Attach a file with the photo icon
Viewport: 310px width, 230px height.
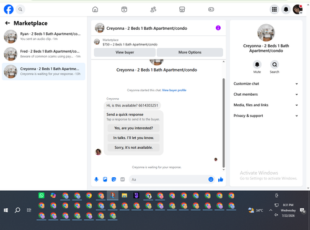(x=105, y=180)
